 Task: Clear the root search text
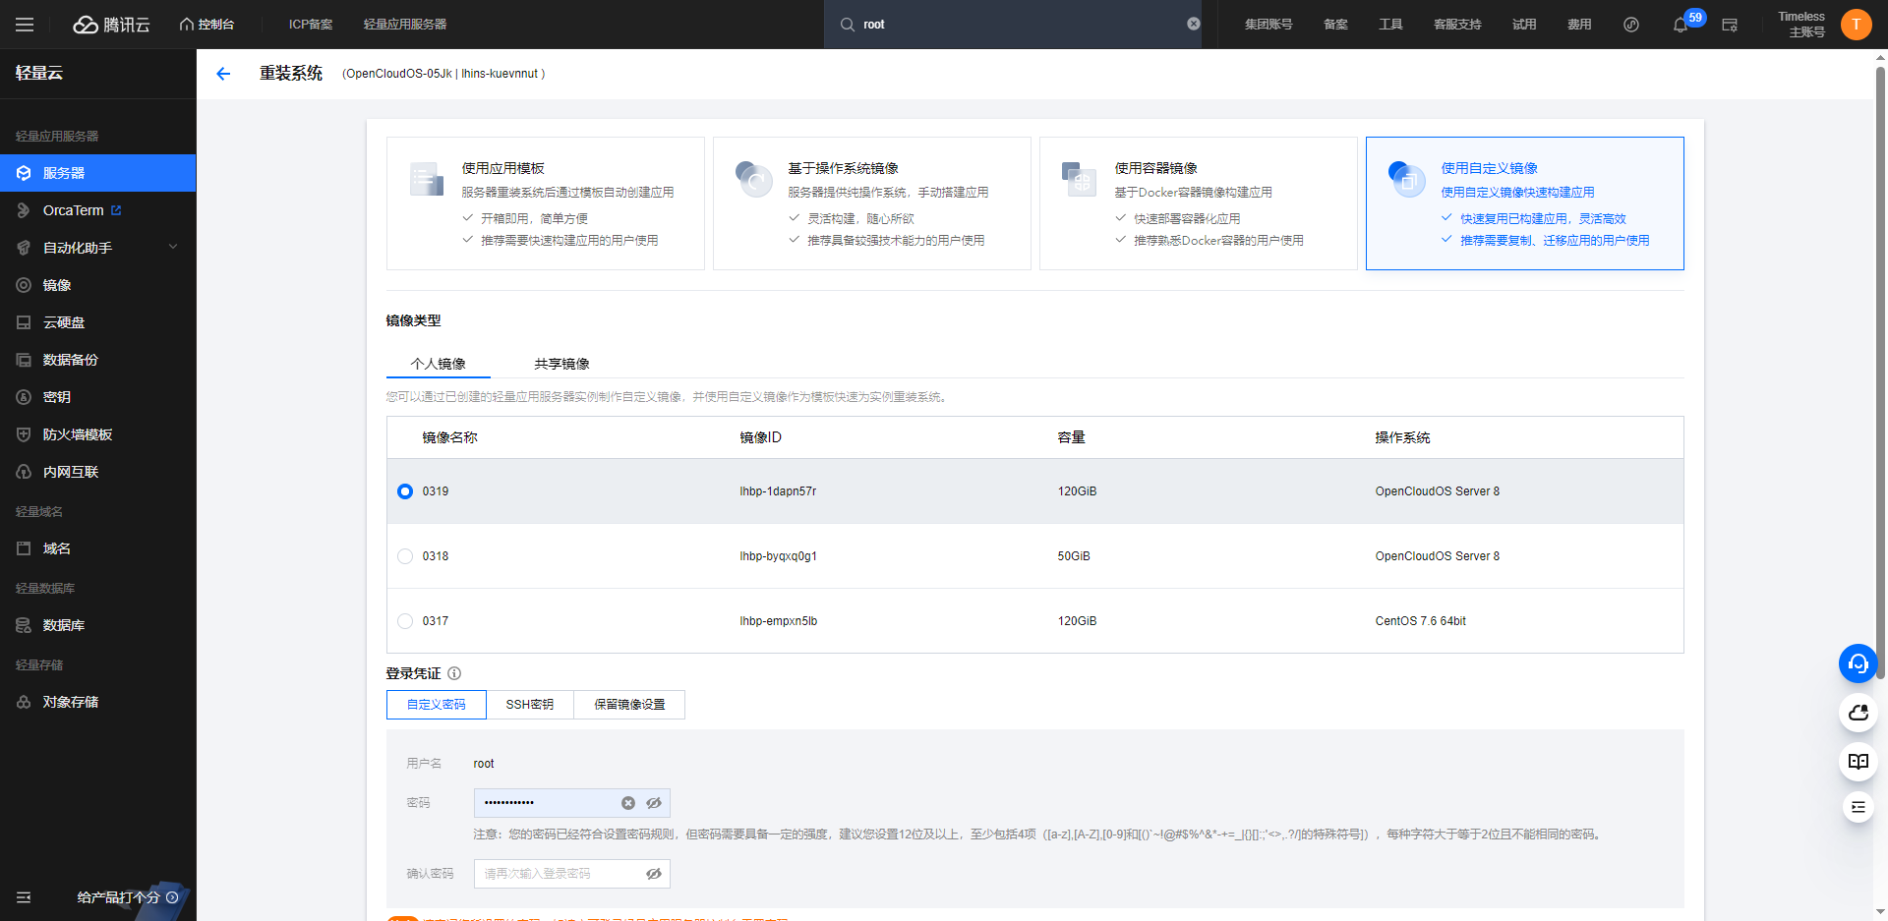(1194, 24)
